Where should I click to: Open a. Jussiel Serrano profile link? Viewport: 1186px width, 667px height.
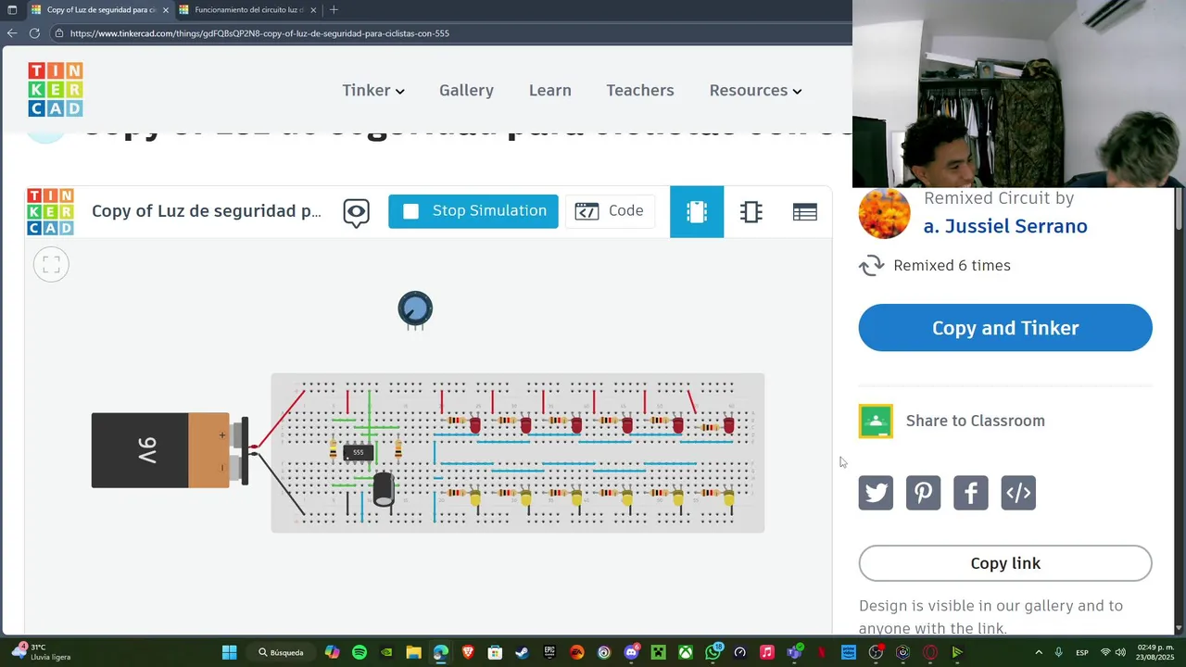click(x=1005, y=226)
